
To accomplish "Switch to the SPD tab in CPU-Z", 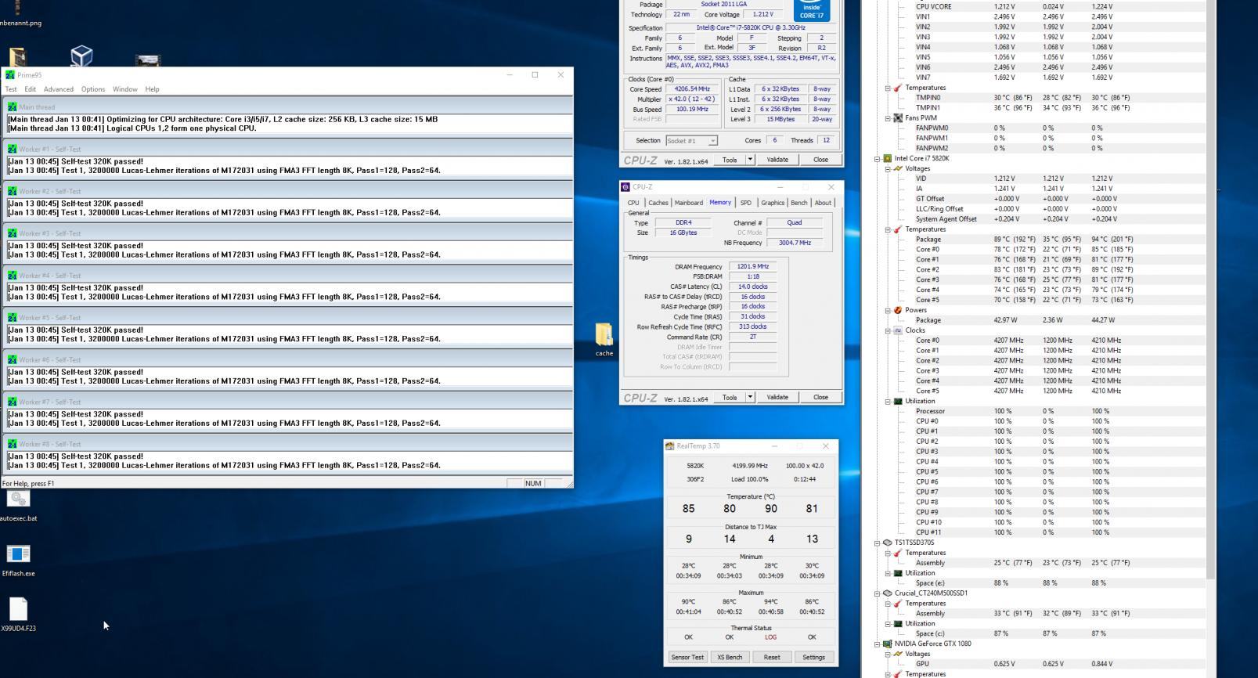I will pos(745,203).
